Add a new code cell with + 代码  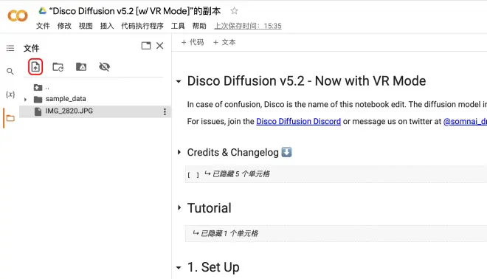pos(193,42)
